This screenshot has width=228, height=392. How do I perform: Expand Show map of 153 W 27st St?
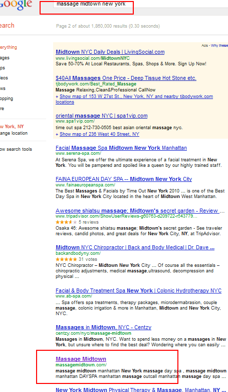(134, 99)
